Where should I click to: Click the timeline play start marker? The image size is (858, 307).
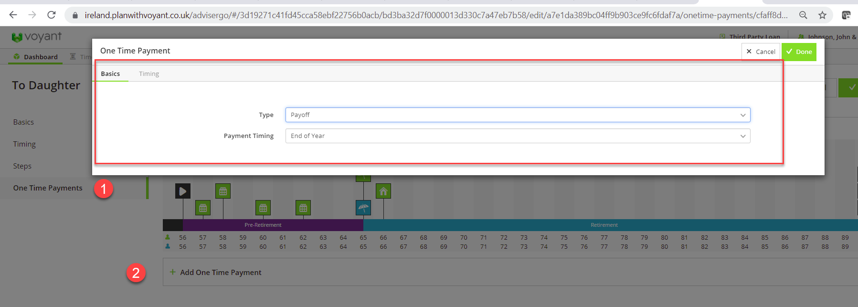click(183, 191)
